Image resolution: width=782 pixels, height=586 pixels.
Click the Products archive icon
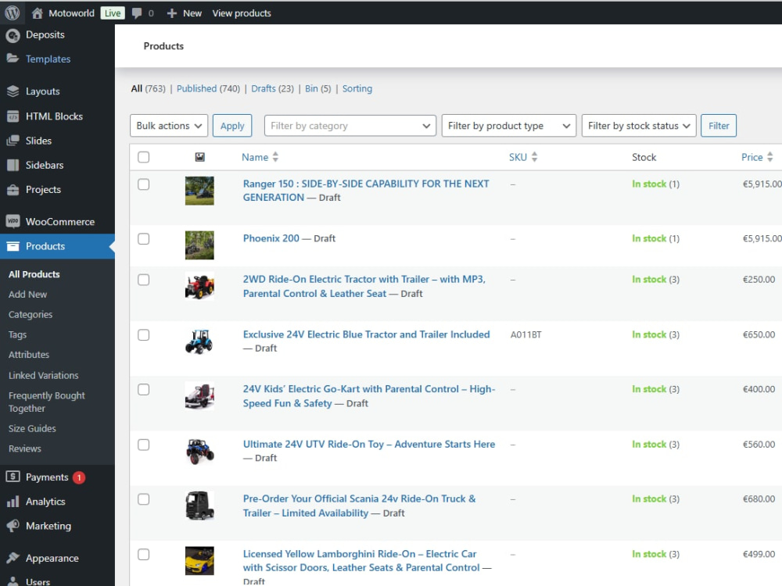13,246
